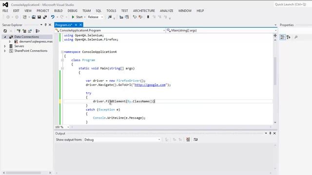
Task: Close the Server Explorer panel
Action: point(50,25)
